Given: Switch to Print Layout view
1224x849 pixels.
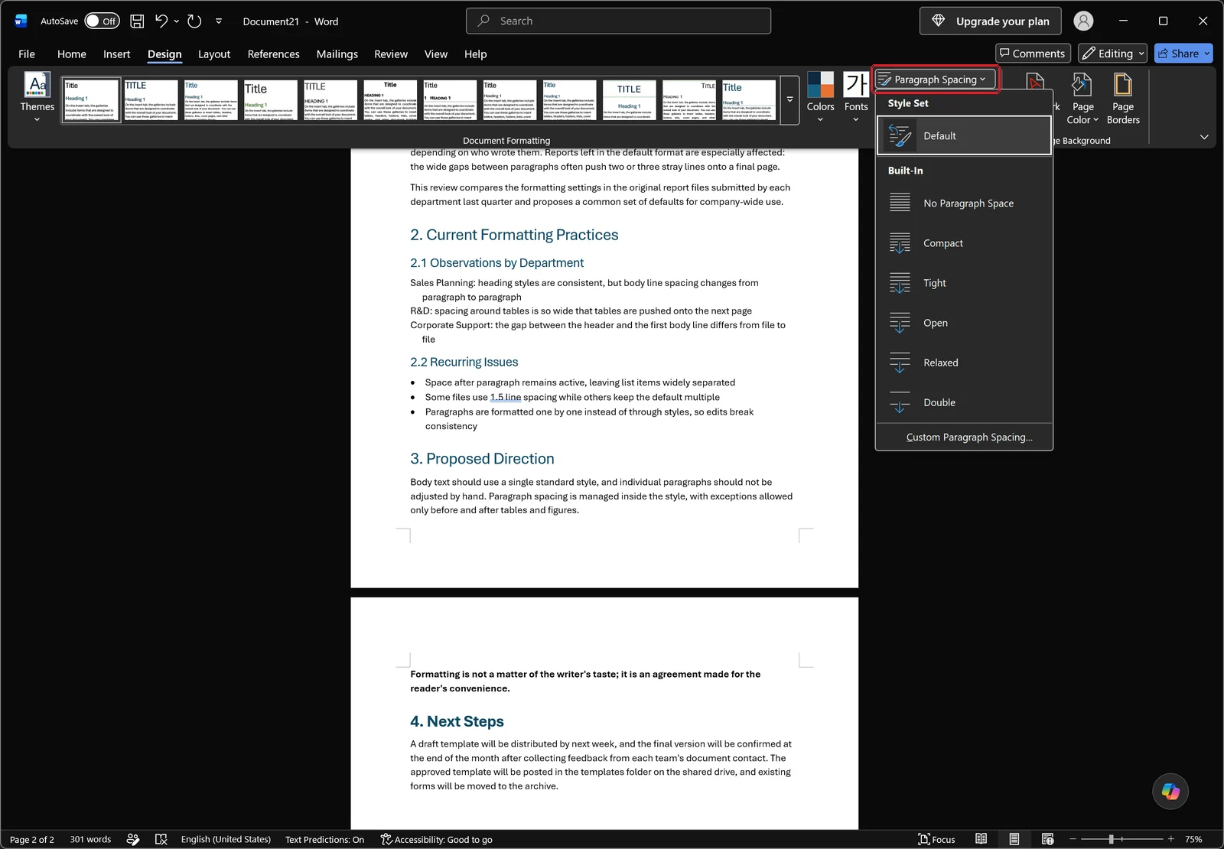Looking at the screenshot, I should pyautogui.click(x=1014, y=839).
